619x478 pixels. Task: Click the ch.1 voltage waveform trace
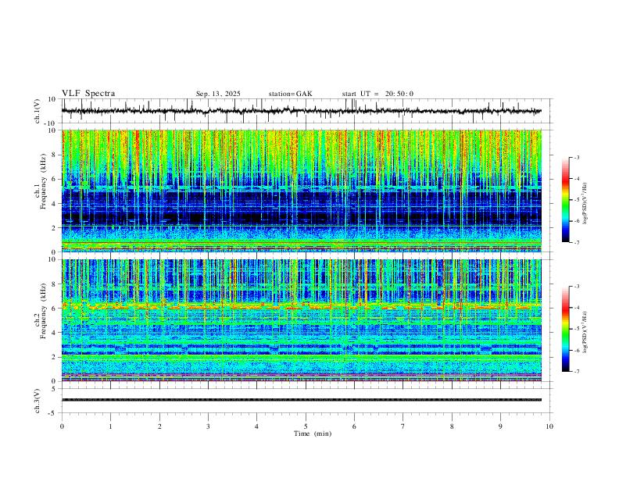pos(302,111)
